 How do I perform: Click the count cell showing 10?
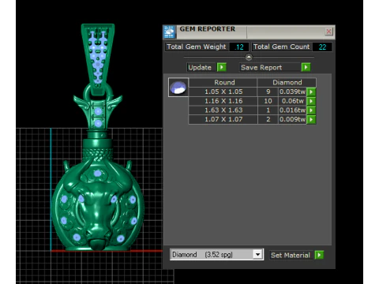point(268,101)
